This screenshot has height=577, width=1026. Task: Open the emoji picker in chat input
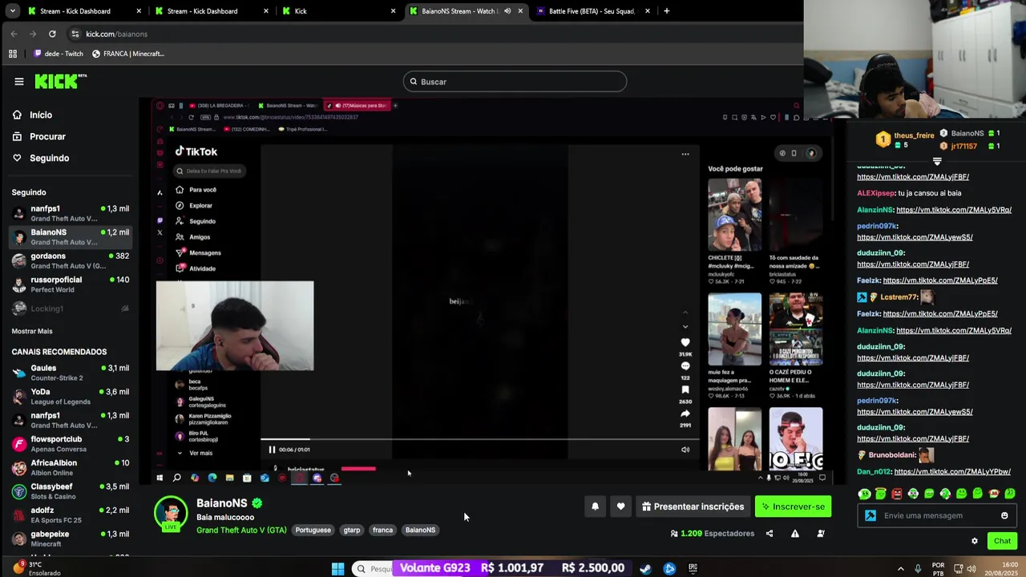click(x=1004, y=515)
